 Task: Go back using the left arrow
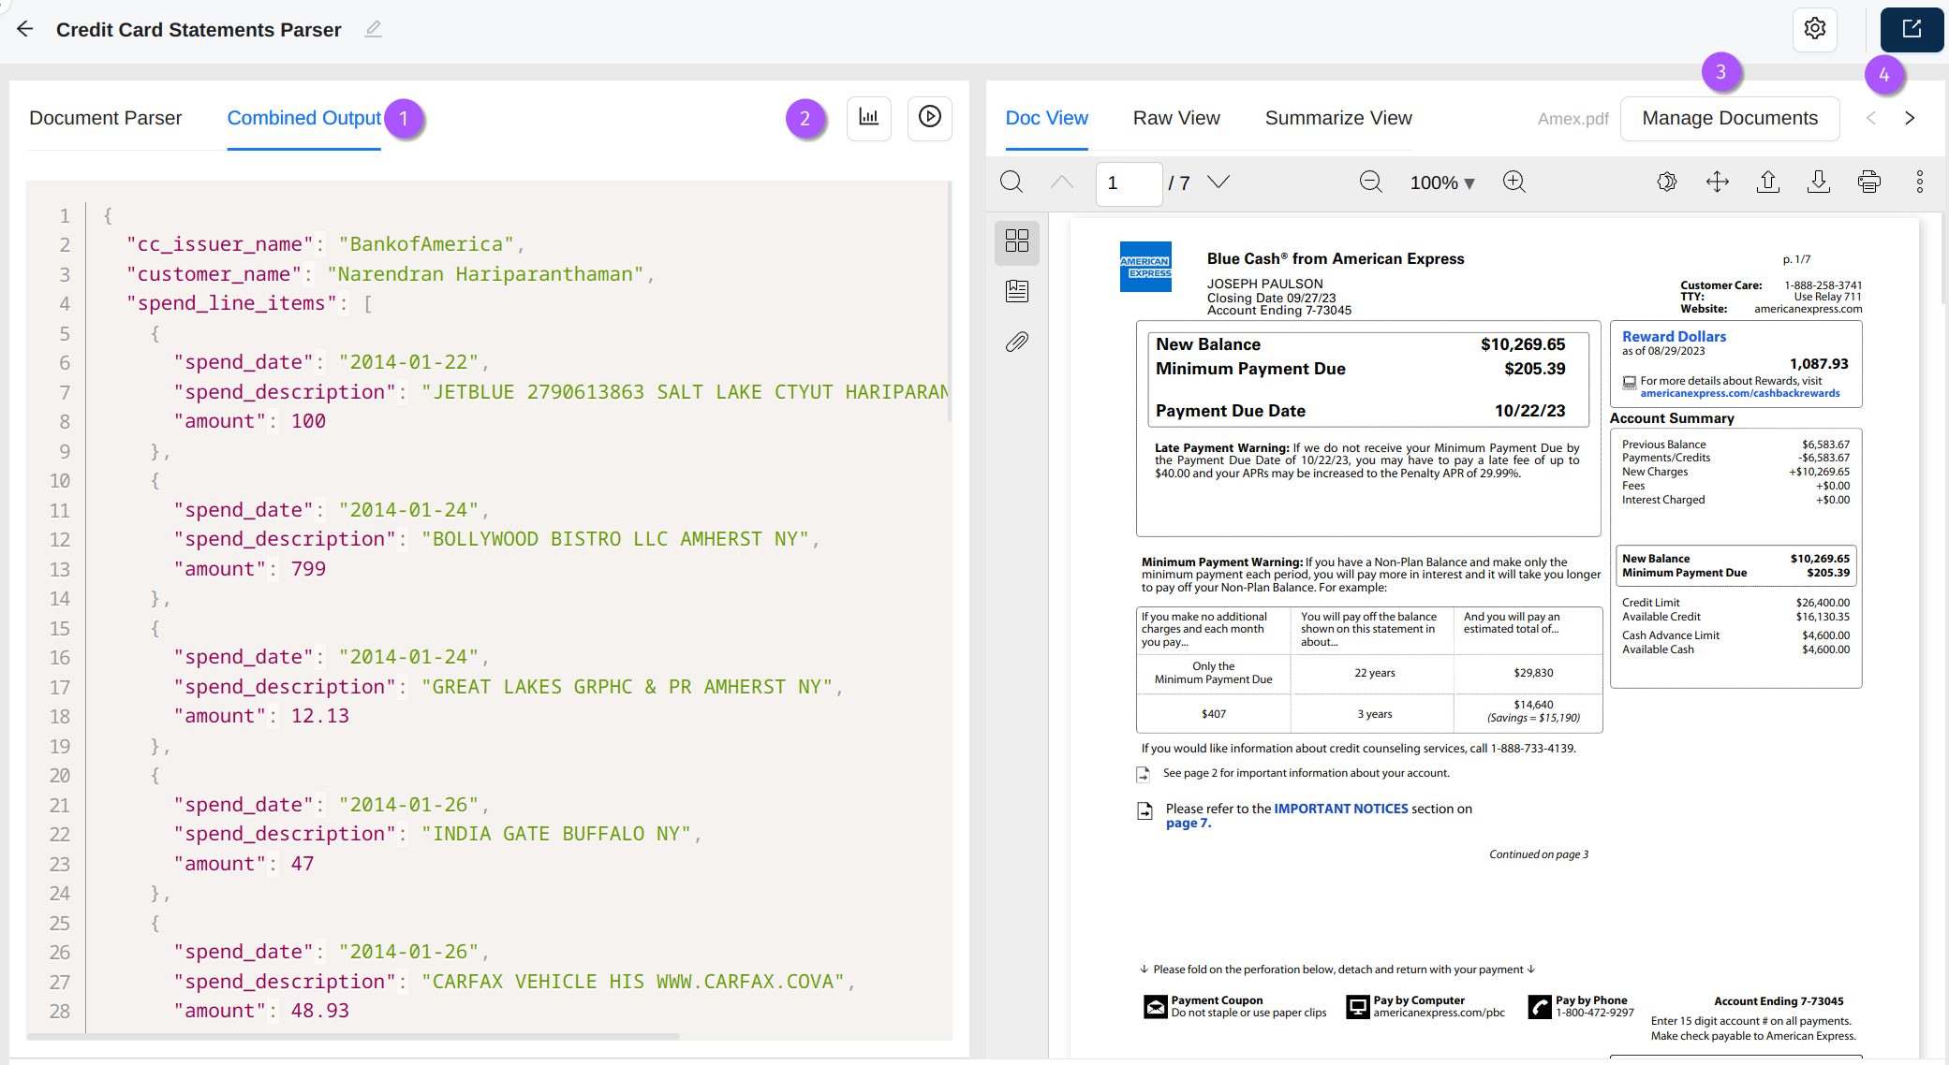pyautogui.click(x=24, y=29)
